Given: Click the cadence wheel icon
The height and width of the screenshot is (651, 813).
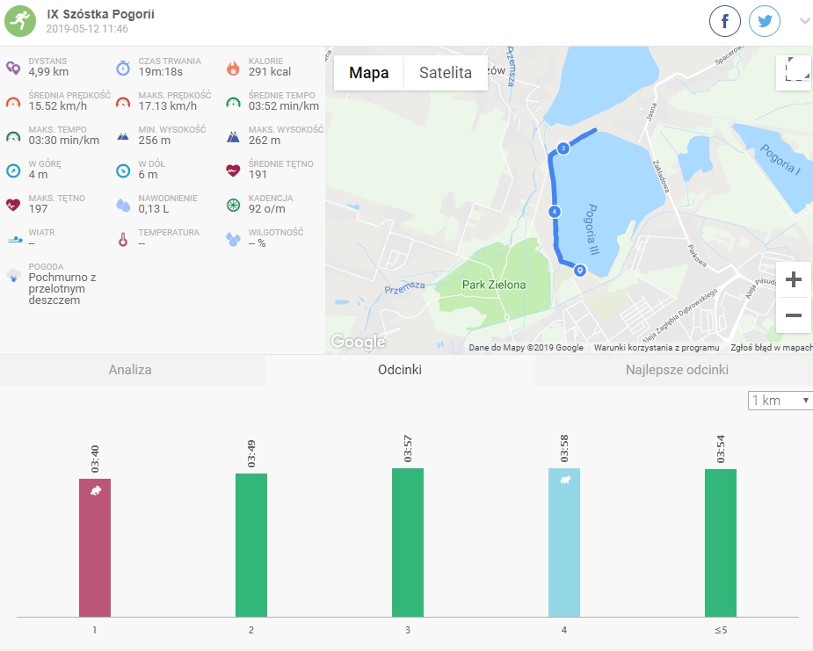Looking at the screenshot, I should (x=232, y=204).
